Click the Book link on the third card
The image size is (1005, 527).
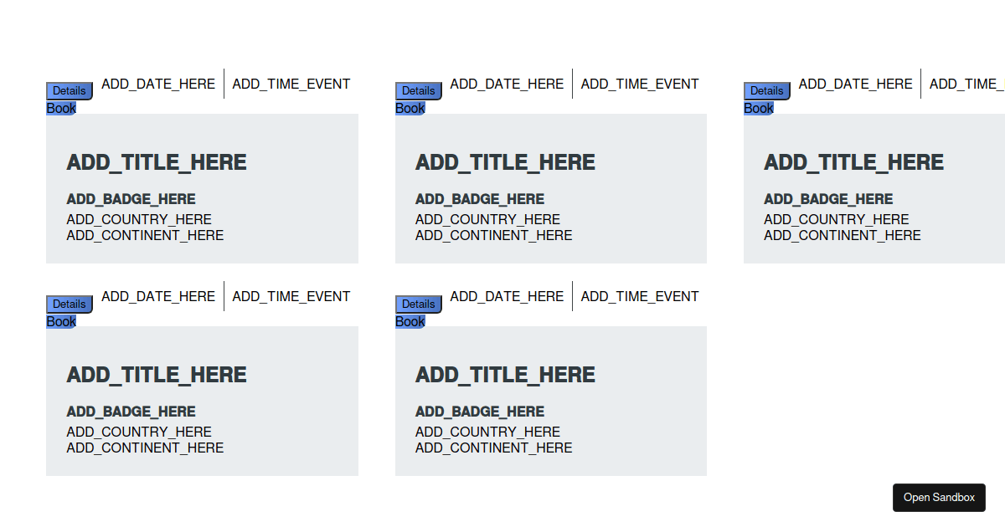758,108
